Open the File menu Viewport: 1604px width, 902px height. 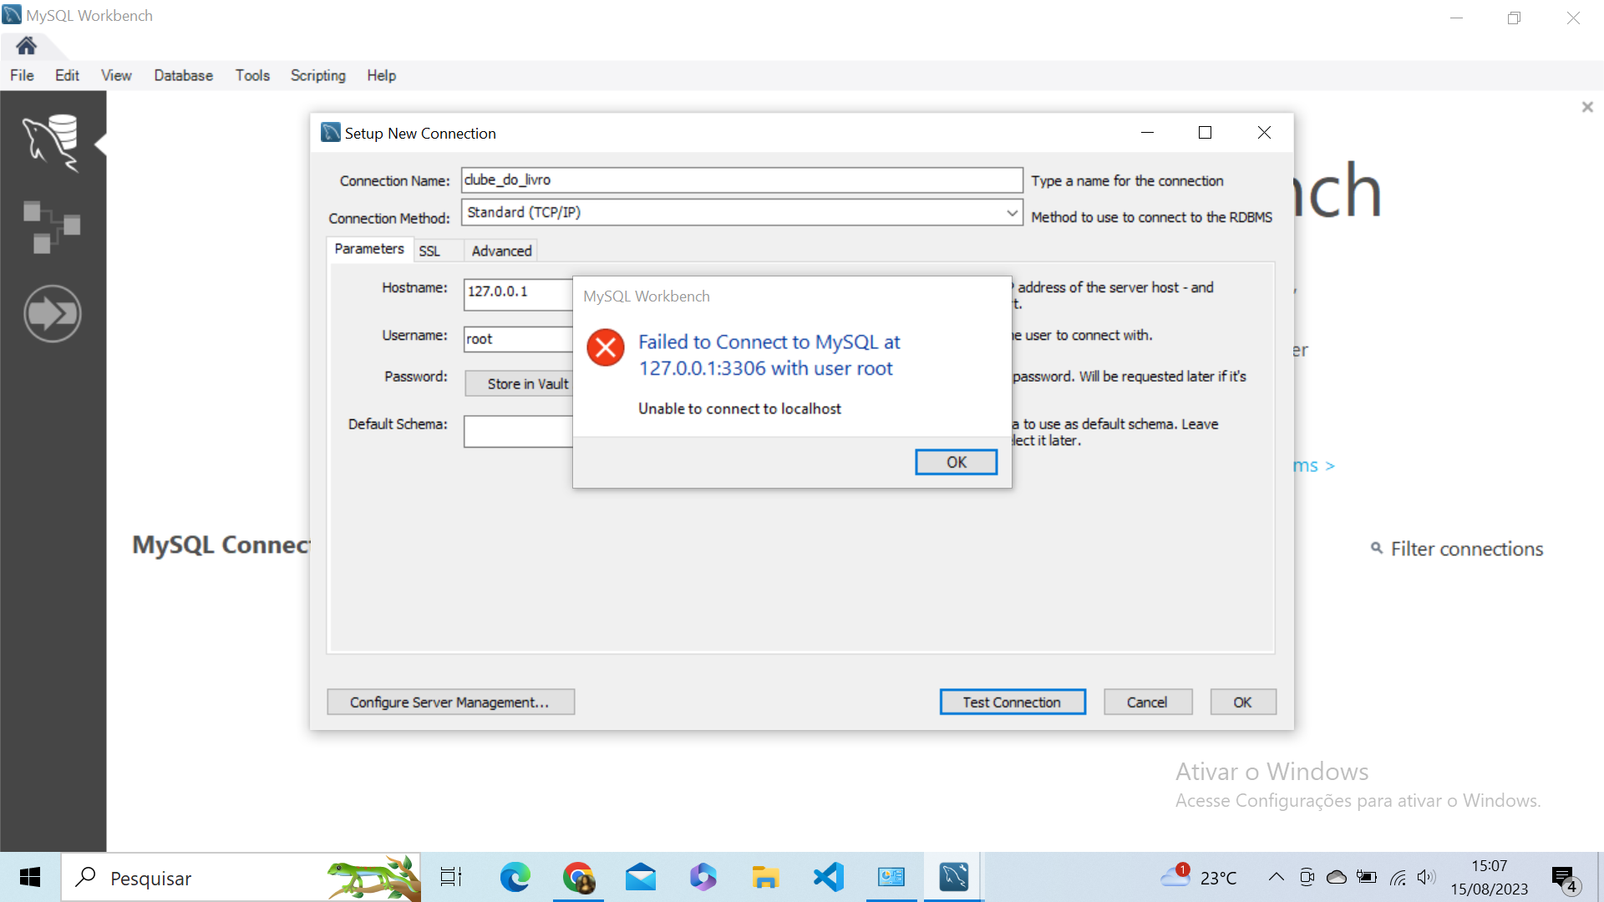coord(22,75)
